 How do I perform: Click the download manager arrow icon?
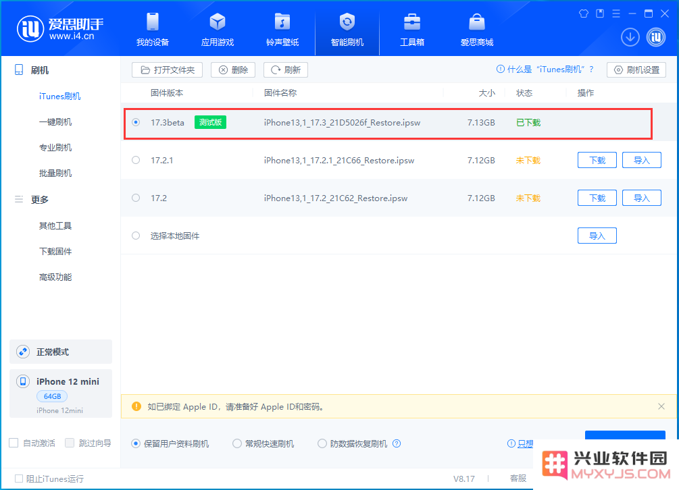tap(630, 37)
